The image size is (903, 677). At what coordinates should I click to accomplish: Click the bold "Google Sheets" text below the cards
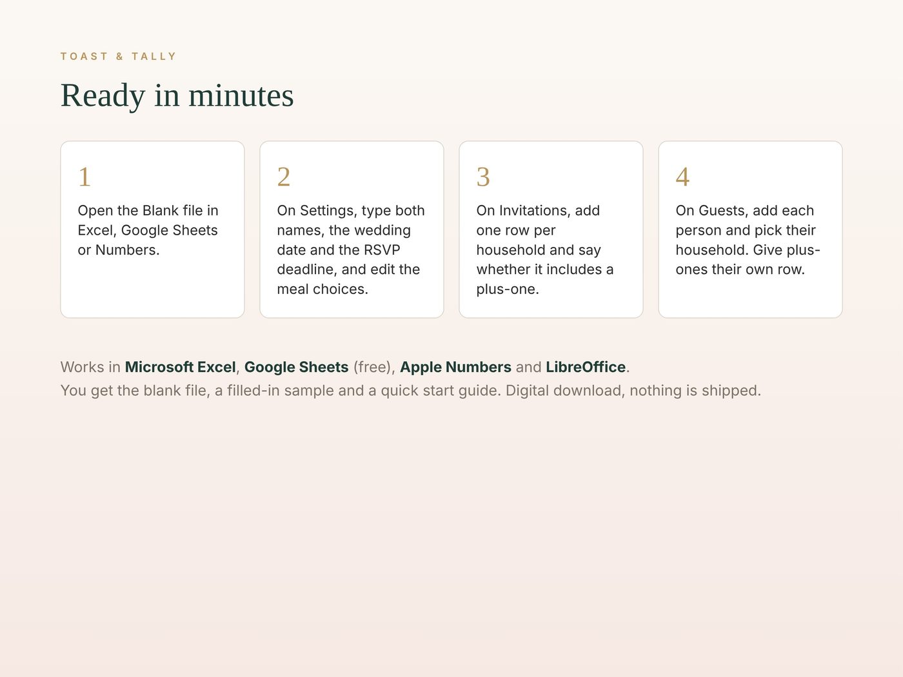pyautogui.click(x=297, y=367)
